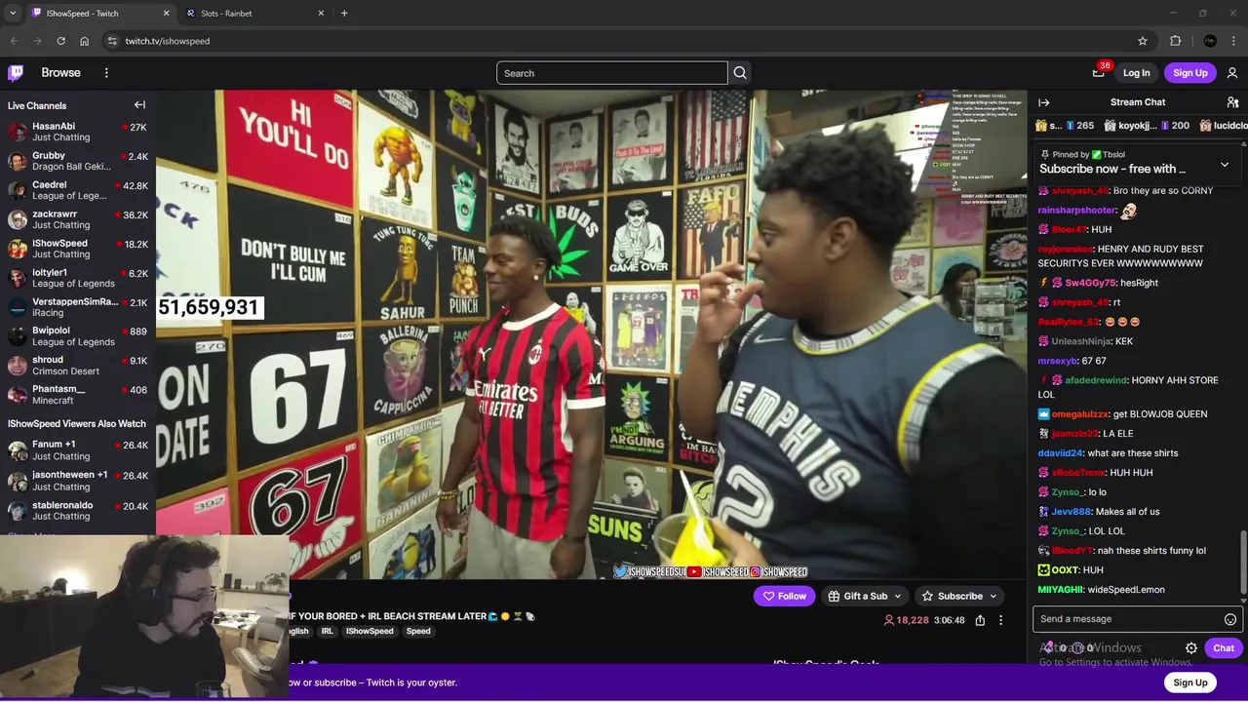Screen dimensions: 1248x702
Task: Click the IRL tag
Action: 327,631
